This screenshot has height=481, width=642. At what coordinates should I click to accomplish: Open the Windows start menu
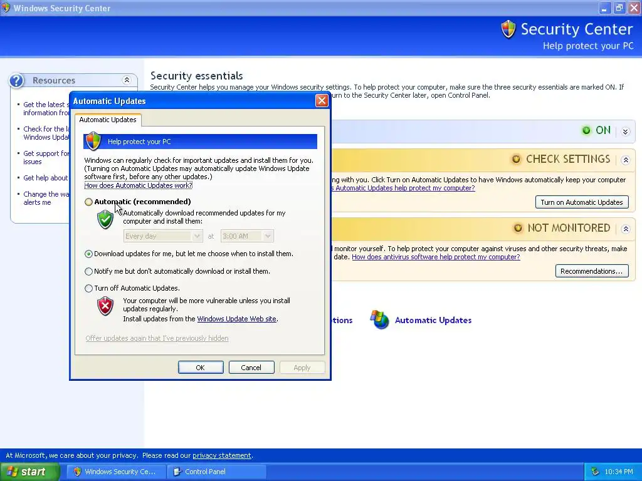pyautogui.click(x=30, y=472)
